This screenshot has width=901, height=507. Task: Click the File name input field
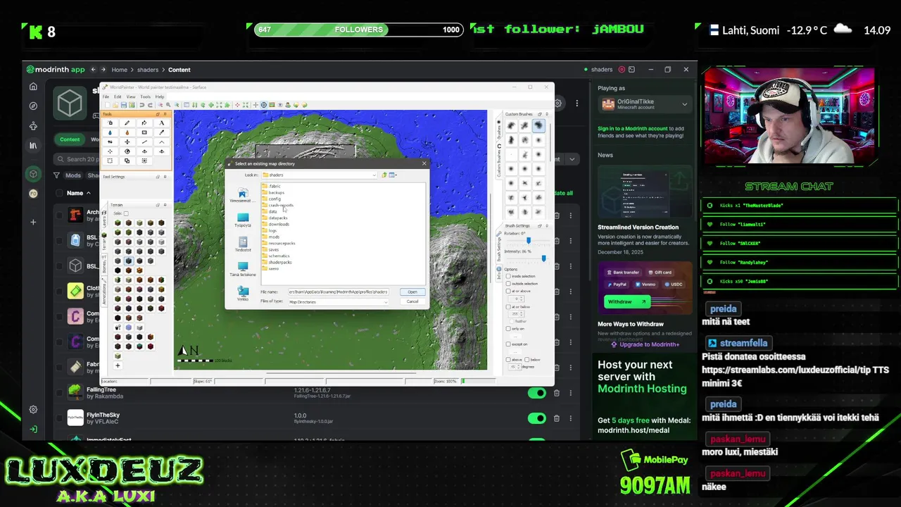pos(338,292)
